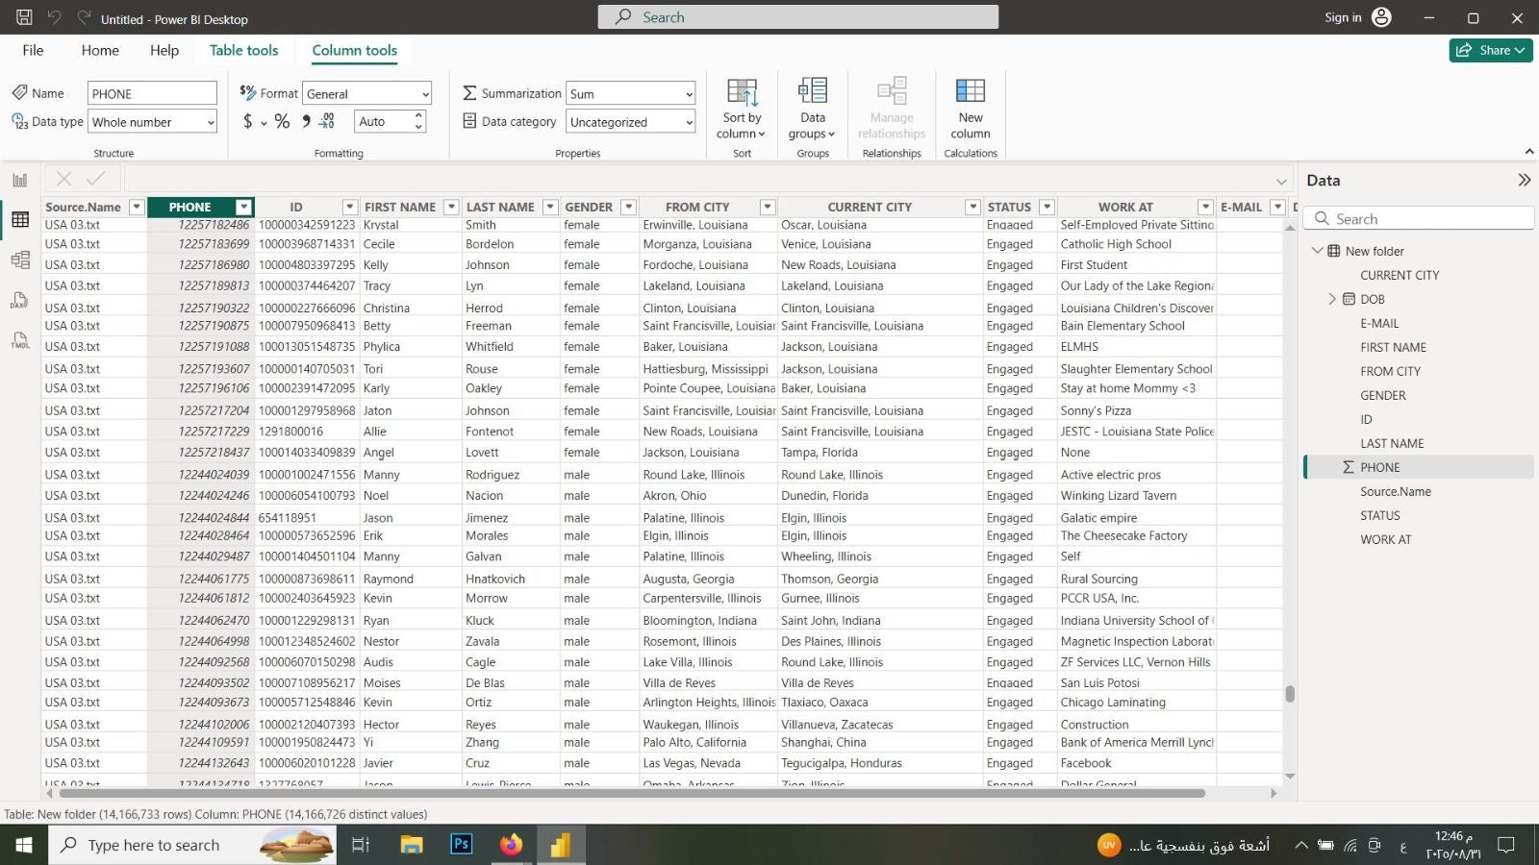Open the Home ribbon tab
The width and height of the screenshot is (1539, 865).
coord(100,50)
